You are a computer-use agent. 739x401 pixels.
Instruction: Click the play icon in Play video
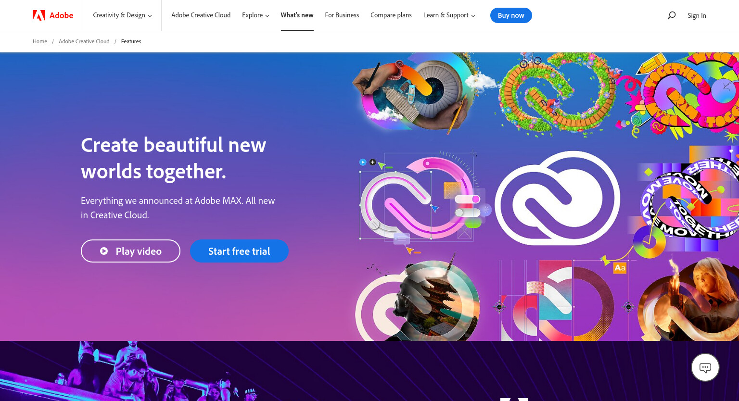[x=104, y=251]
